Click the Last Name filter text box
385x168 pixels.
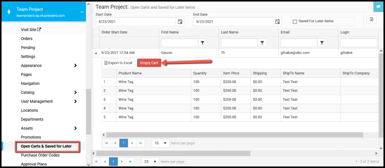(239, 43)
